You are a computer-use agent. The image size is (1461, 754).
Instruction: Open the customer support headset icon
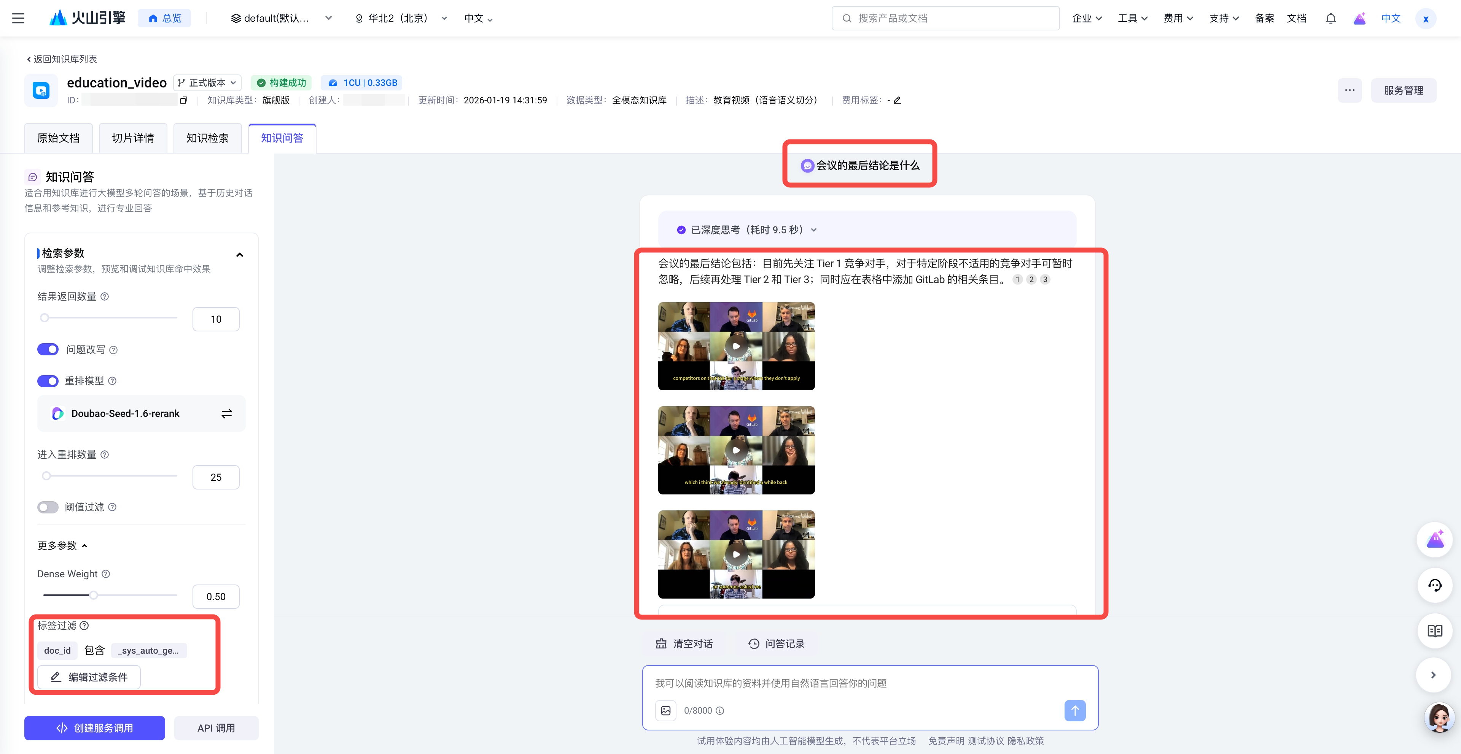(1434, 585)
